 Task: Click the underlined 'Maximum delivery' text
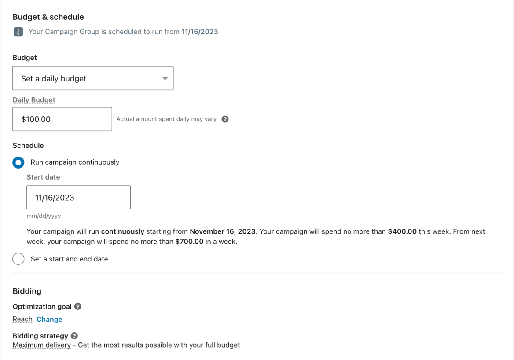click(41, 345)
